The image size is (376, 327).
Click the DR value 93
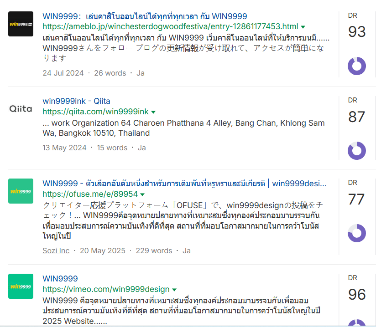tap(357, 31)
